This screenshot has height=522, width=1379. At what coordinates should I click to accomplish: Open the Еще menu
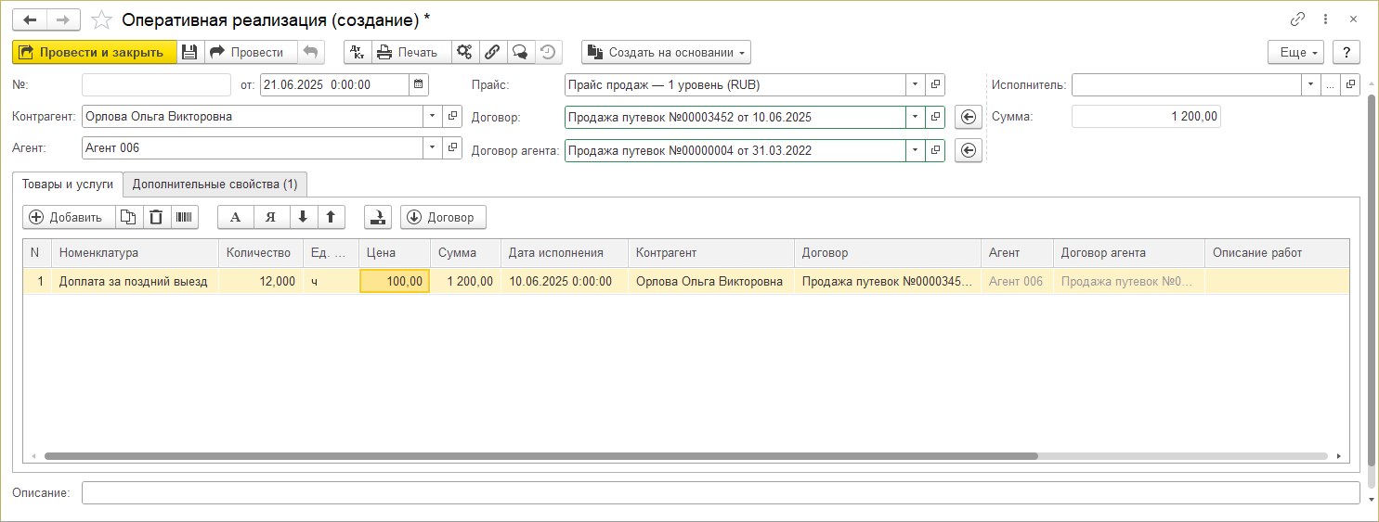[1295, 52]
